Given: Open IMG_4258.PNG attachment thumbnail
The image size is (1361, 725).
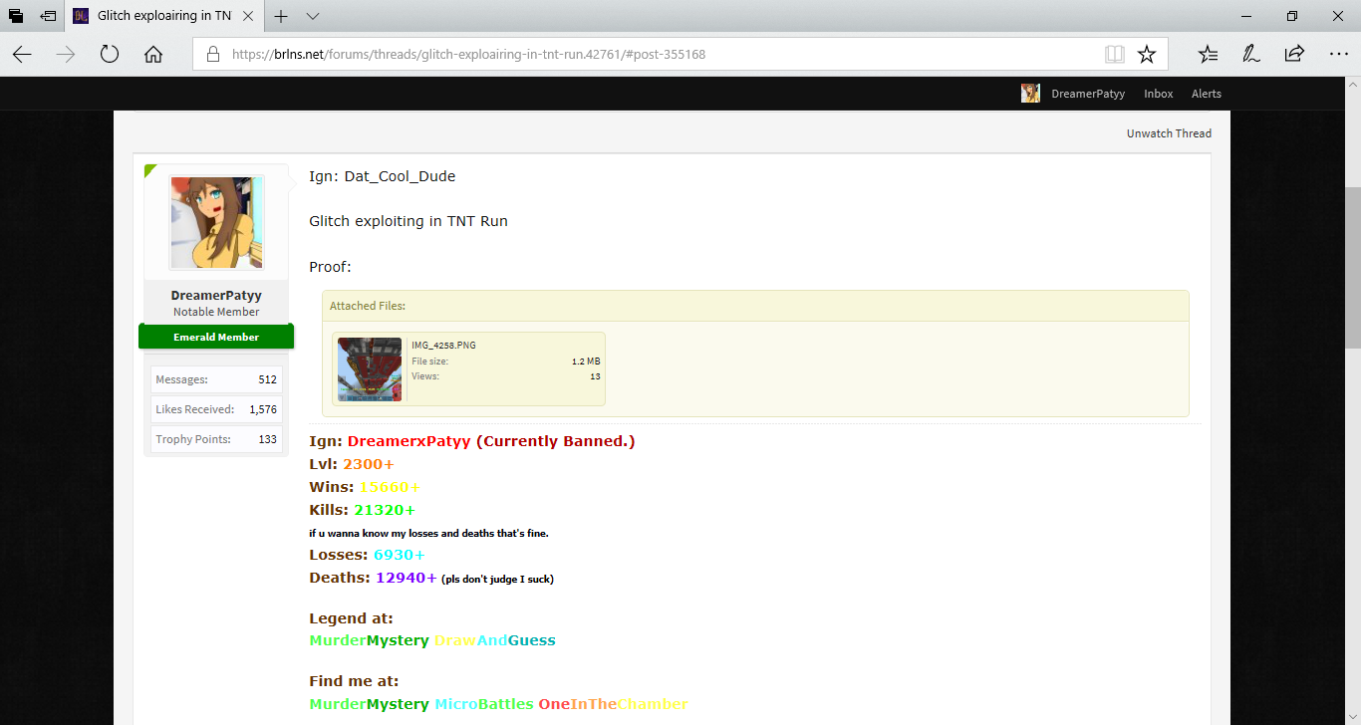Looking at the screenshot, I should tap(370, 369).
